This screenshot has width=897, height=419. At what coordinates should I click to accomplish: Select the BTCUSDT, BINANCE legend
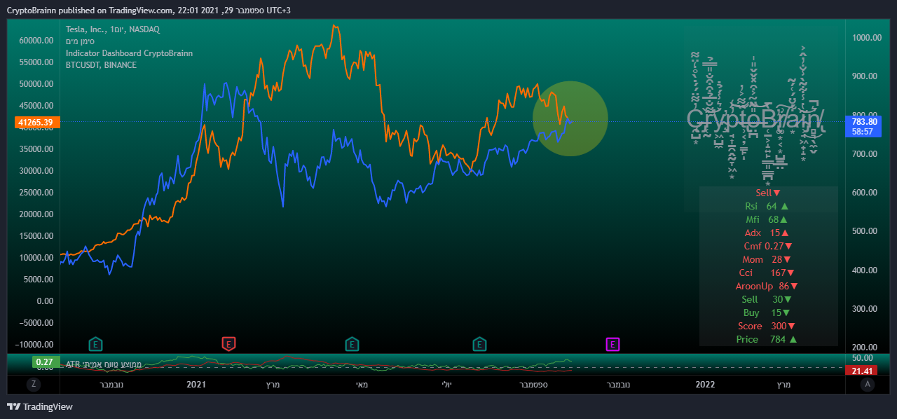[101, 65]
